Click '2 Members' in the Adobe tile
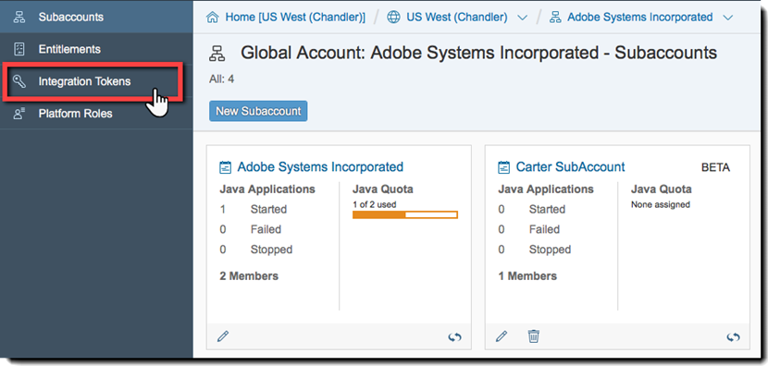Viewport: 768px width, 366px height. click(249, 276)
